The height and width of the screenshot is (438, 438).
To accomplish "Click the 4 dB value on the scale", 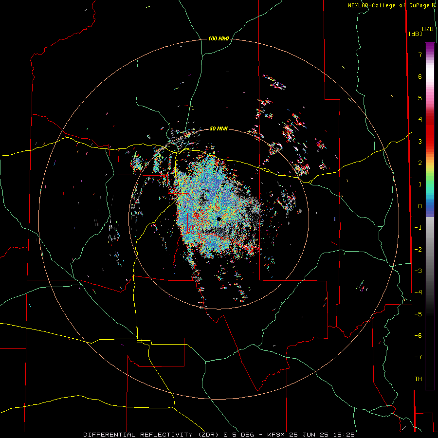I will point(420,120).
